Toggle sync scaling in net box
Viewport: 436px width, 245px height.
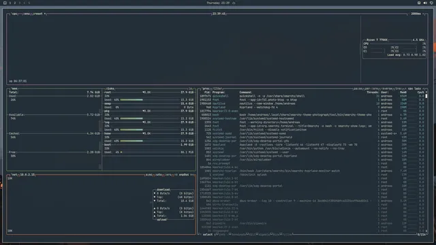pos(149,175)
